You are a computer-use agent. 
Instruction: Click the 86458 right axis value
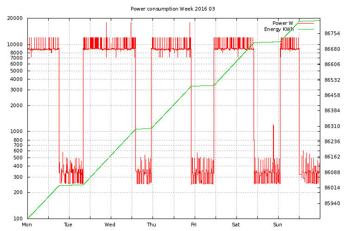(332, 95)
